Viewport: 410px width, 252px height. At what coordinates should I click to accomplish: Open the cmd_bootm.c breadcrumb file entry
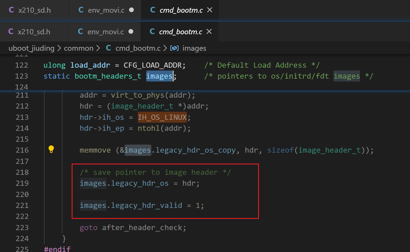138,48
